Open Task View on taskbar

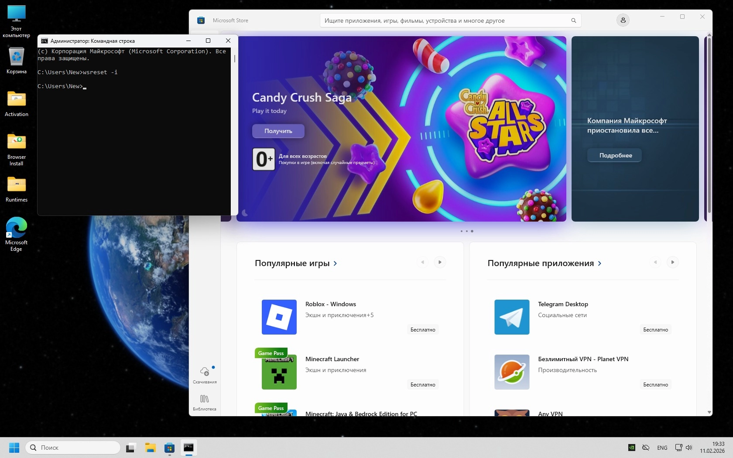tap(131, 448)
